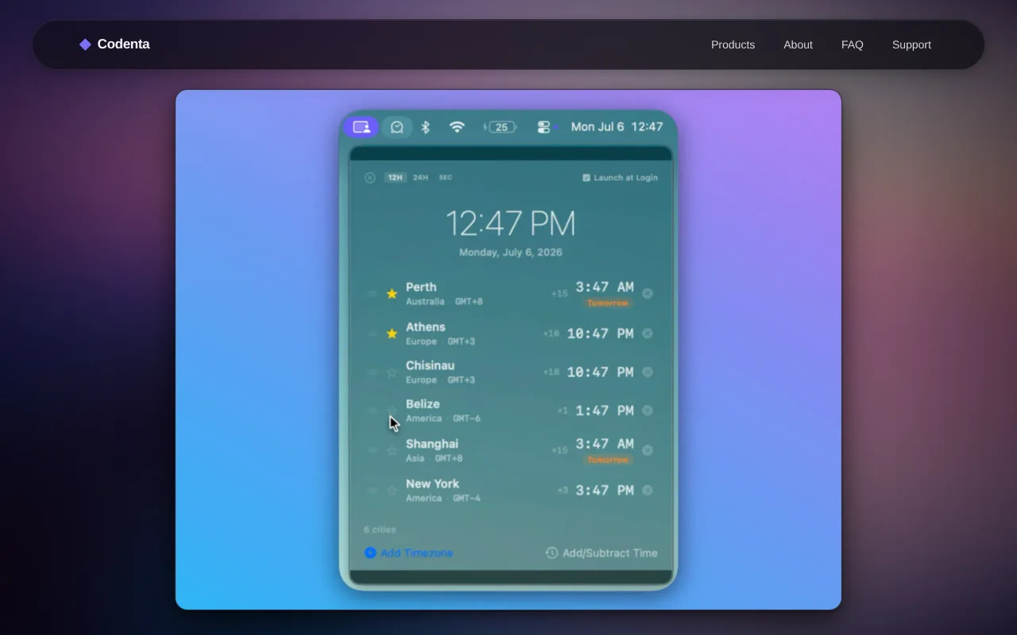This screenshot has height=635, width=1017.
Task: Open Control Center toggles icon
Action: pyautogui.click(x=543, y=127)
